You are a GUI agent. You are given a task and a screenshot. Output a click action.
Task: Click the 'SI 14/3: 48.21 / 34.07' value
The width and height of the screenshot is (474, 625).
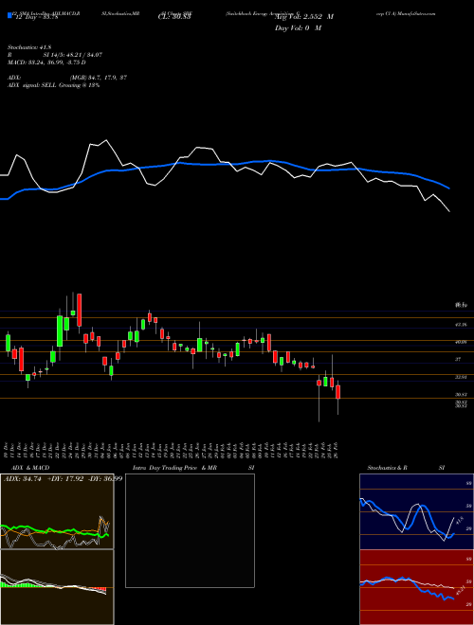73,55
